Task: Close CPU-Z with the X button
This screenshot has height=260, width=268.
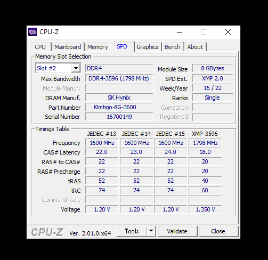Action: 228,32
